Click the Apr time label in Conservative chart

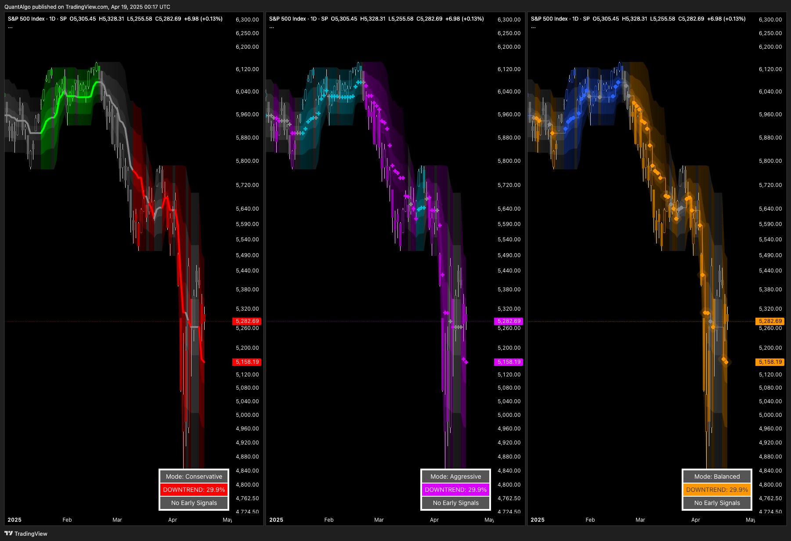coord(173,520)
